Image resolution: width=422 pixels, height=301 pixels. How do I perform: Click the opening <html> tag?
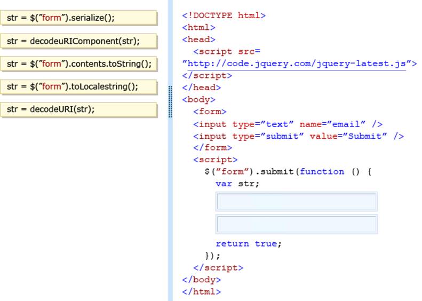coord(198,27)
